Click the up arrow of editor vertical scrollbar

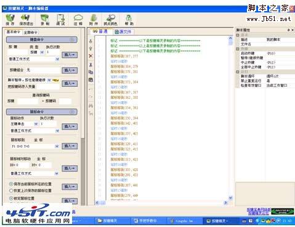[x=230, y=38]
